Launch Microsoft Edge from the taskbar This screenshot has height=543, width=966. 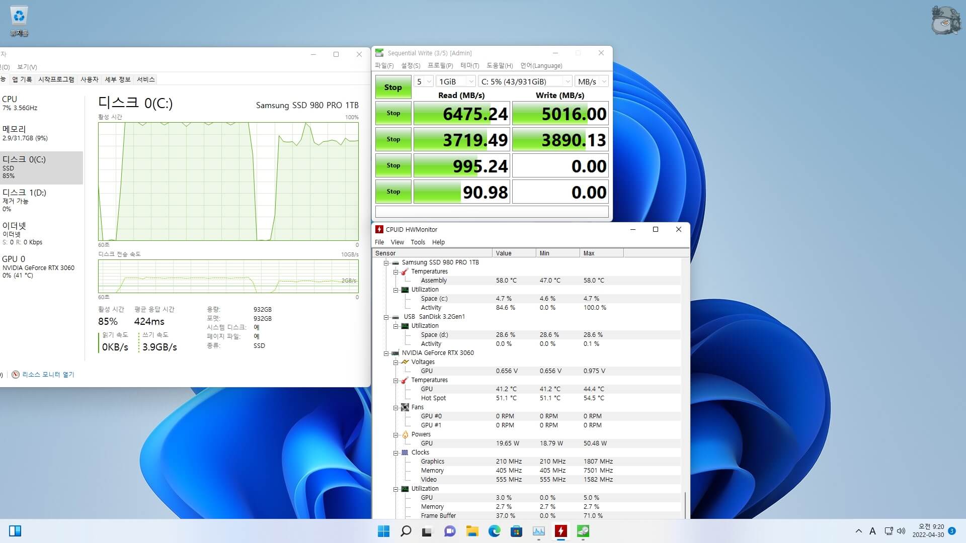click(x=494, y=531)
